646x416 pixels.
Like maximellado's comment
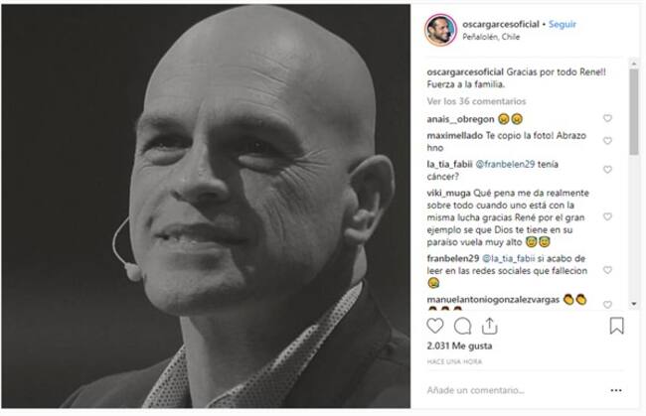pos(607,140)
